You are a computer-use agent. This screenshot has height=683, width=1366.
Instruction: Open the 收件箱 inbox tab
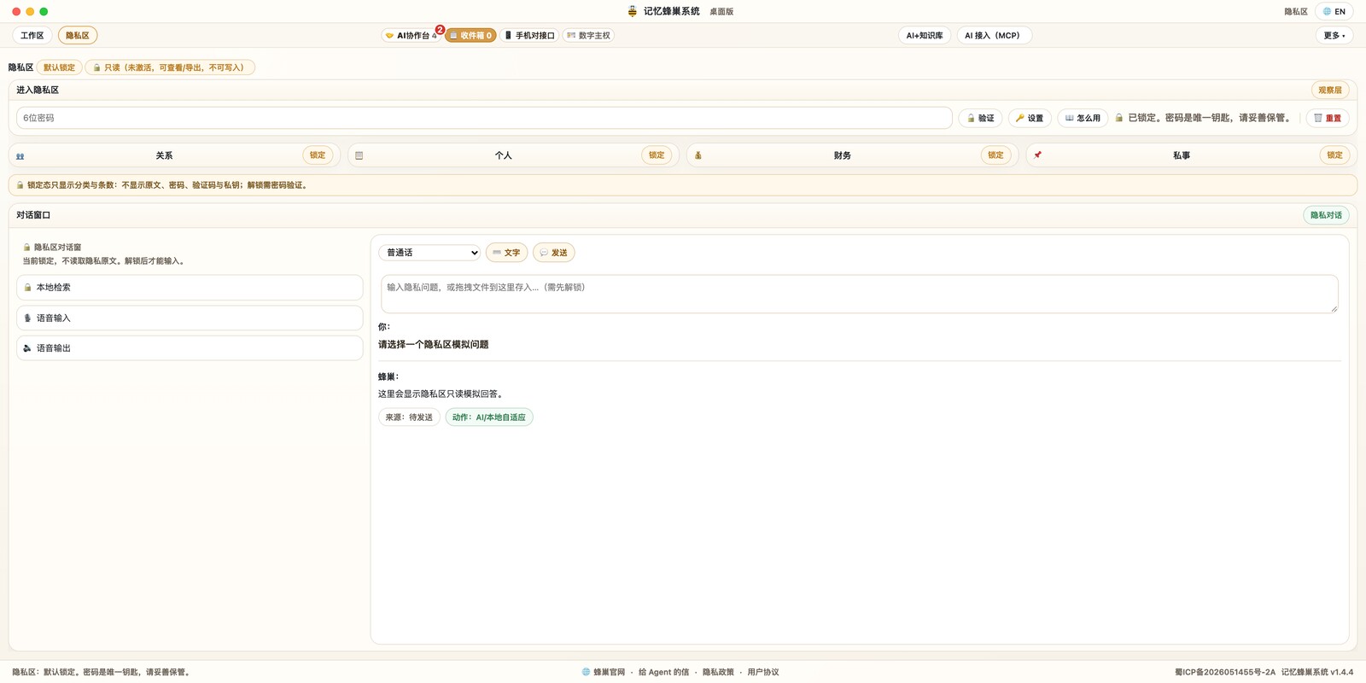(x=470, y=36)
